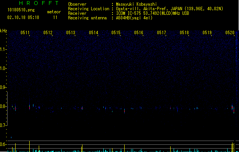Click the 0514 time marker
The image size is (239, 152).
(93, 33)
